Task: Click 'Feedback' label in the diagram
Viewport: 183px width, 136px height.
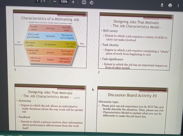Action: (x=50, y=60)
